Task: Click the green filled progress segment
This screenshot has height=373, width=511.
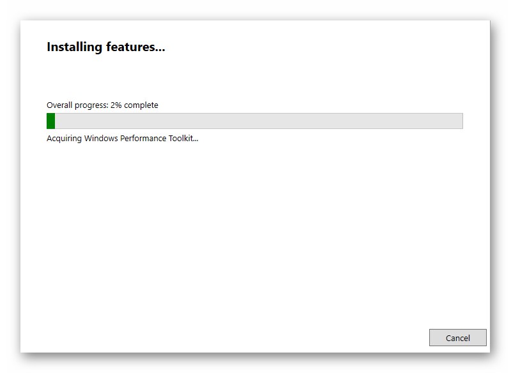Action: (x=51, y=121)
